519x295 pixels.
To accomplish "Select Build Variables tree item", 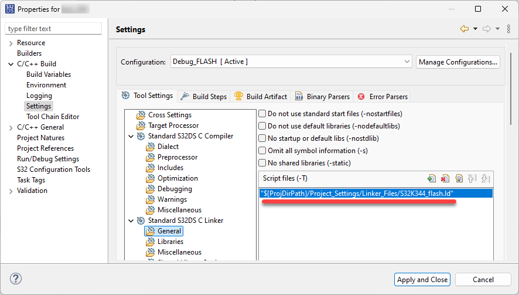I will (x=49, y=74).
